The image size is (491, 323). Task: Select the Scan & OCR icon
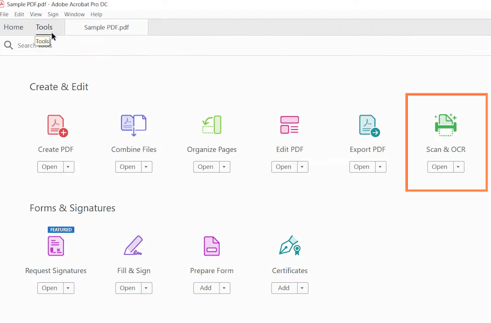pos(445,125)
